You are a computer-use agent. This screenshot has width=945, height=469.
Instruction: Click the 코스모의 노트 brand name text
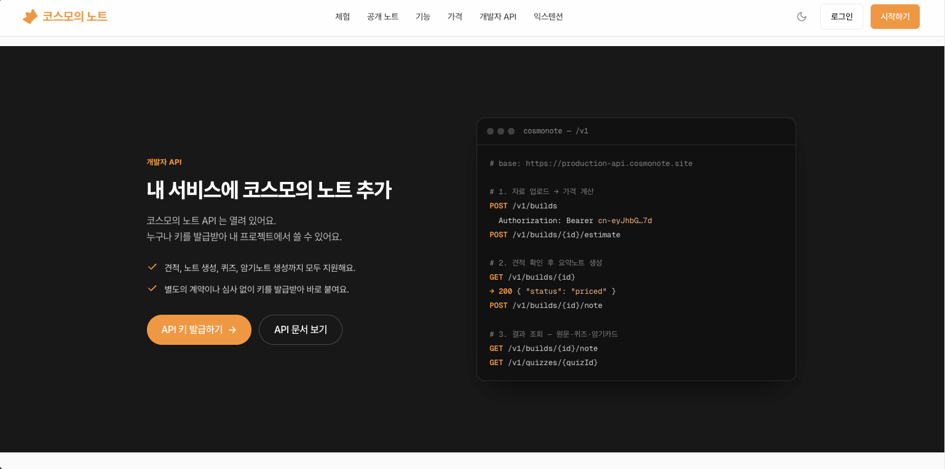click(x=75, y=17)
